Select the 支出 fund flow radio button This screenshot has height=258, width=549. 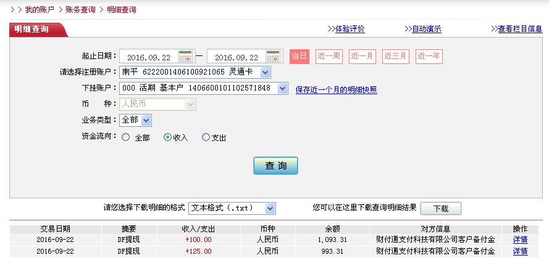pyautogui.click(x=206, y=138)
